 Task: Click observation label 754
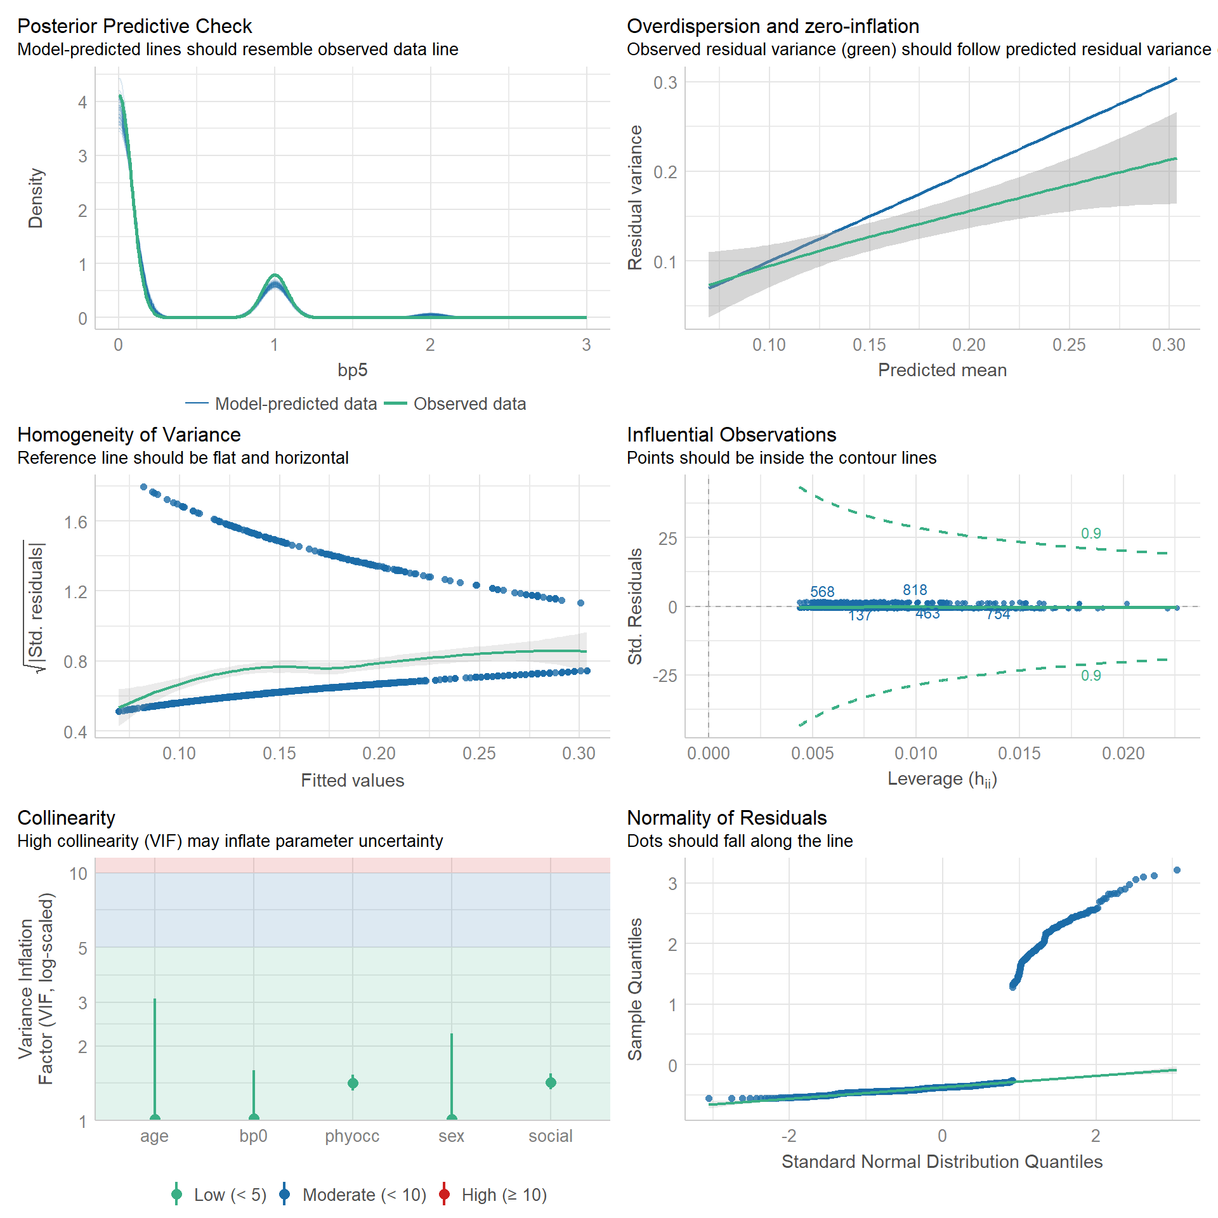click(x=998, y=615)
